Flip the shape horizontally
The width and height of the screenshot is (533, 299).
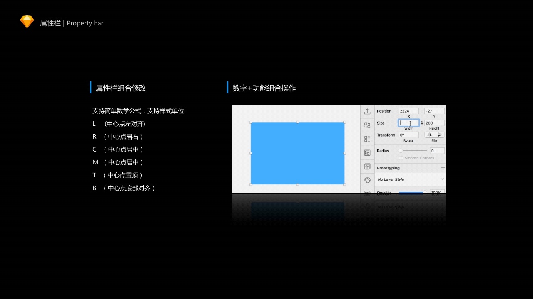(429, 135)
